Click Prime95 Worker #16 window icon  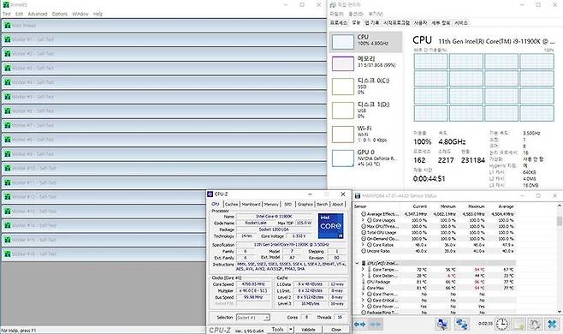tap(7, 254)
